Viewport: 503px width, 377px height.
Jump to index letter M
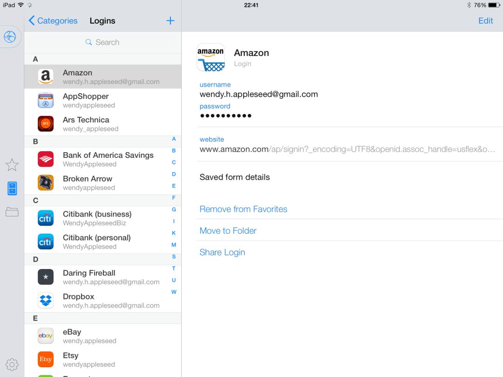point(174,245)
